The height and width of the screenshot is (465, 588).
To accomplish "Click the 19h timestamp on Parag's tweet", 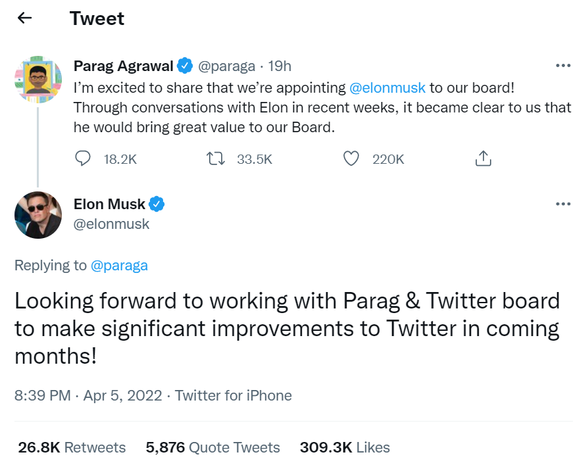I will pyautogui.click(x=280, y=66).
